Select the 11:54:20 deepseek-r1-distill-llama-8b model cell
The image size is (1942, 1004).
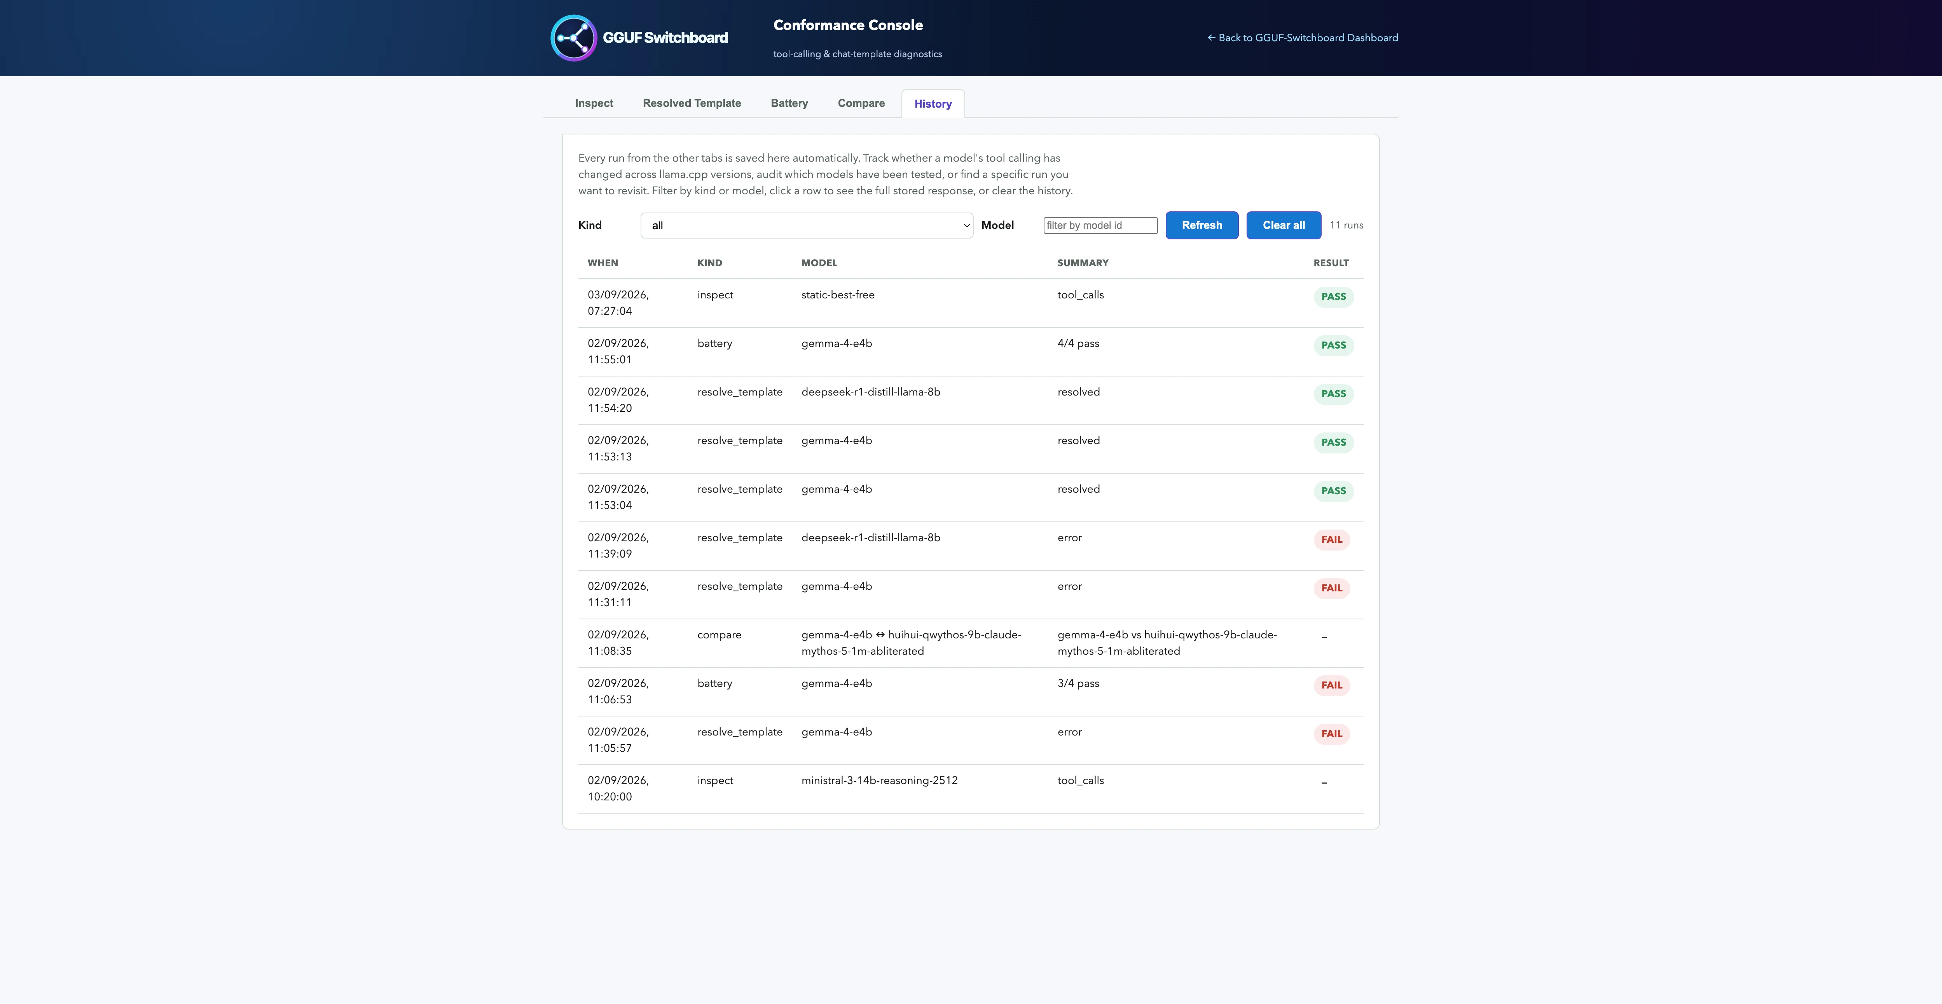pos(871,392)
